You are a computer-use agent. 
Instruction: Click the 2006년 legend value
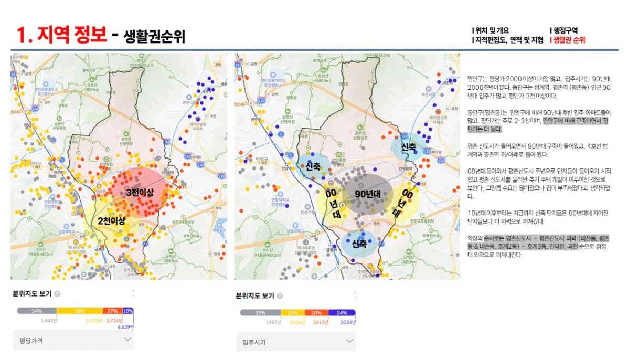click(x=296, y=322)
